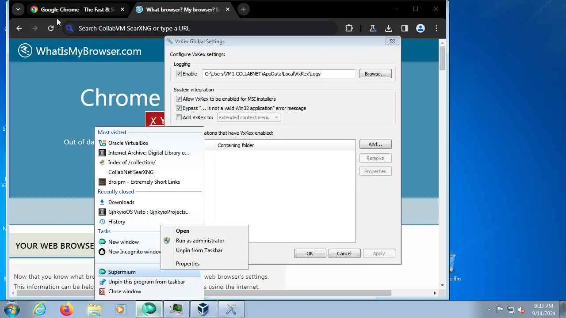Click the Add... button in VxKex settings
Image resolution: width=566 pixels, height=318 pixels.
(x=375, y=144)
